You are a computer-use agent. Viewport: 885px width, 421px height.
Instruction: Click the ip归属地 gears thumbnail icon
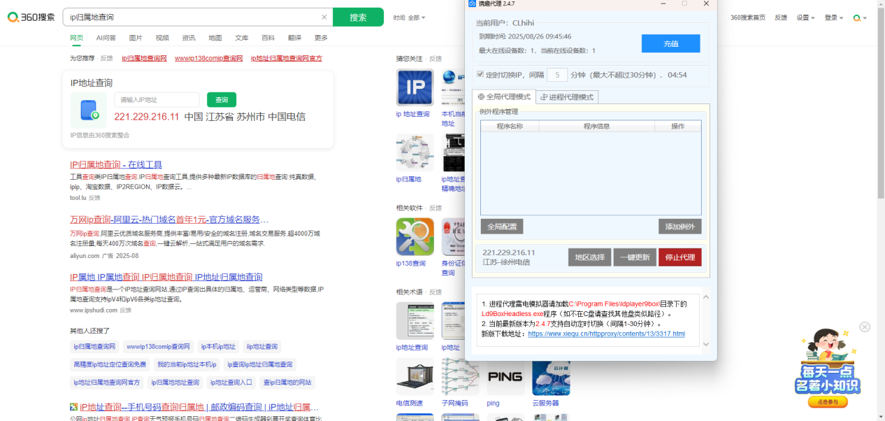415,152
